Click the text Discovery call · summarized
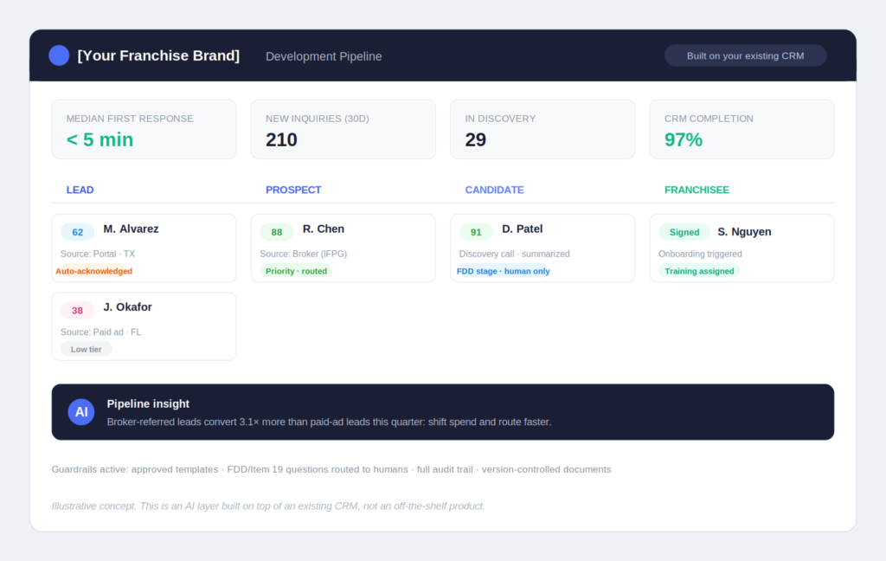 click(514, 254)
